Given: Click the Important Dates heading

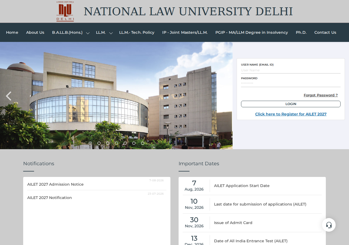Looking at the screenshot, I should pyautogui.click(x=199, y=164).
